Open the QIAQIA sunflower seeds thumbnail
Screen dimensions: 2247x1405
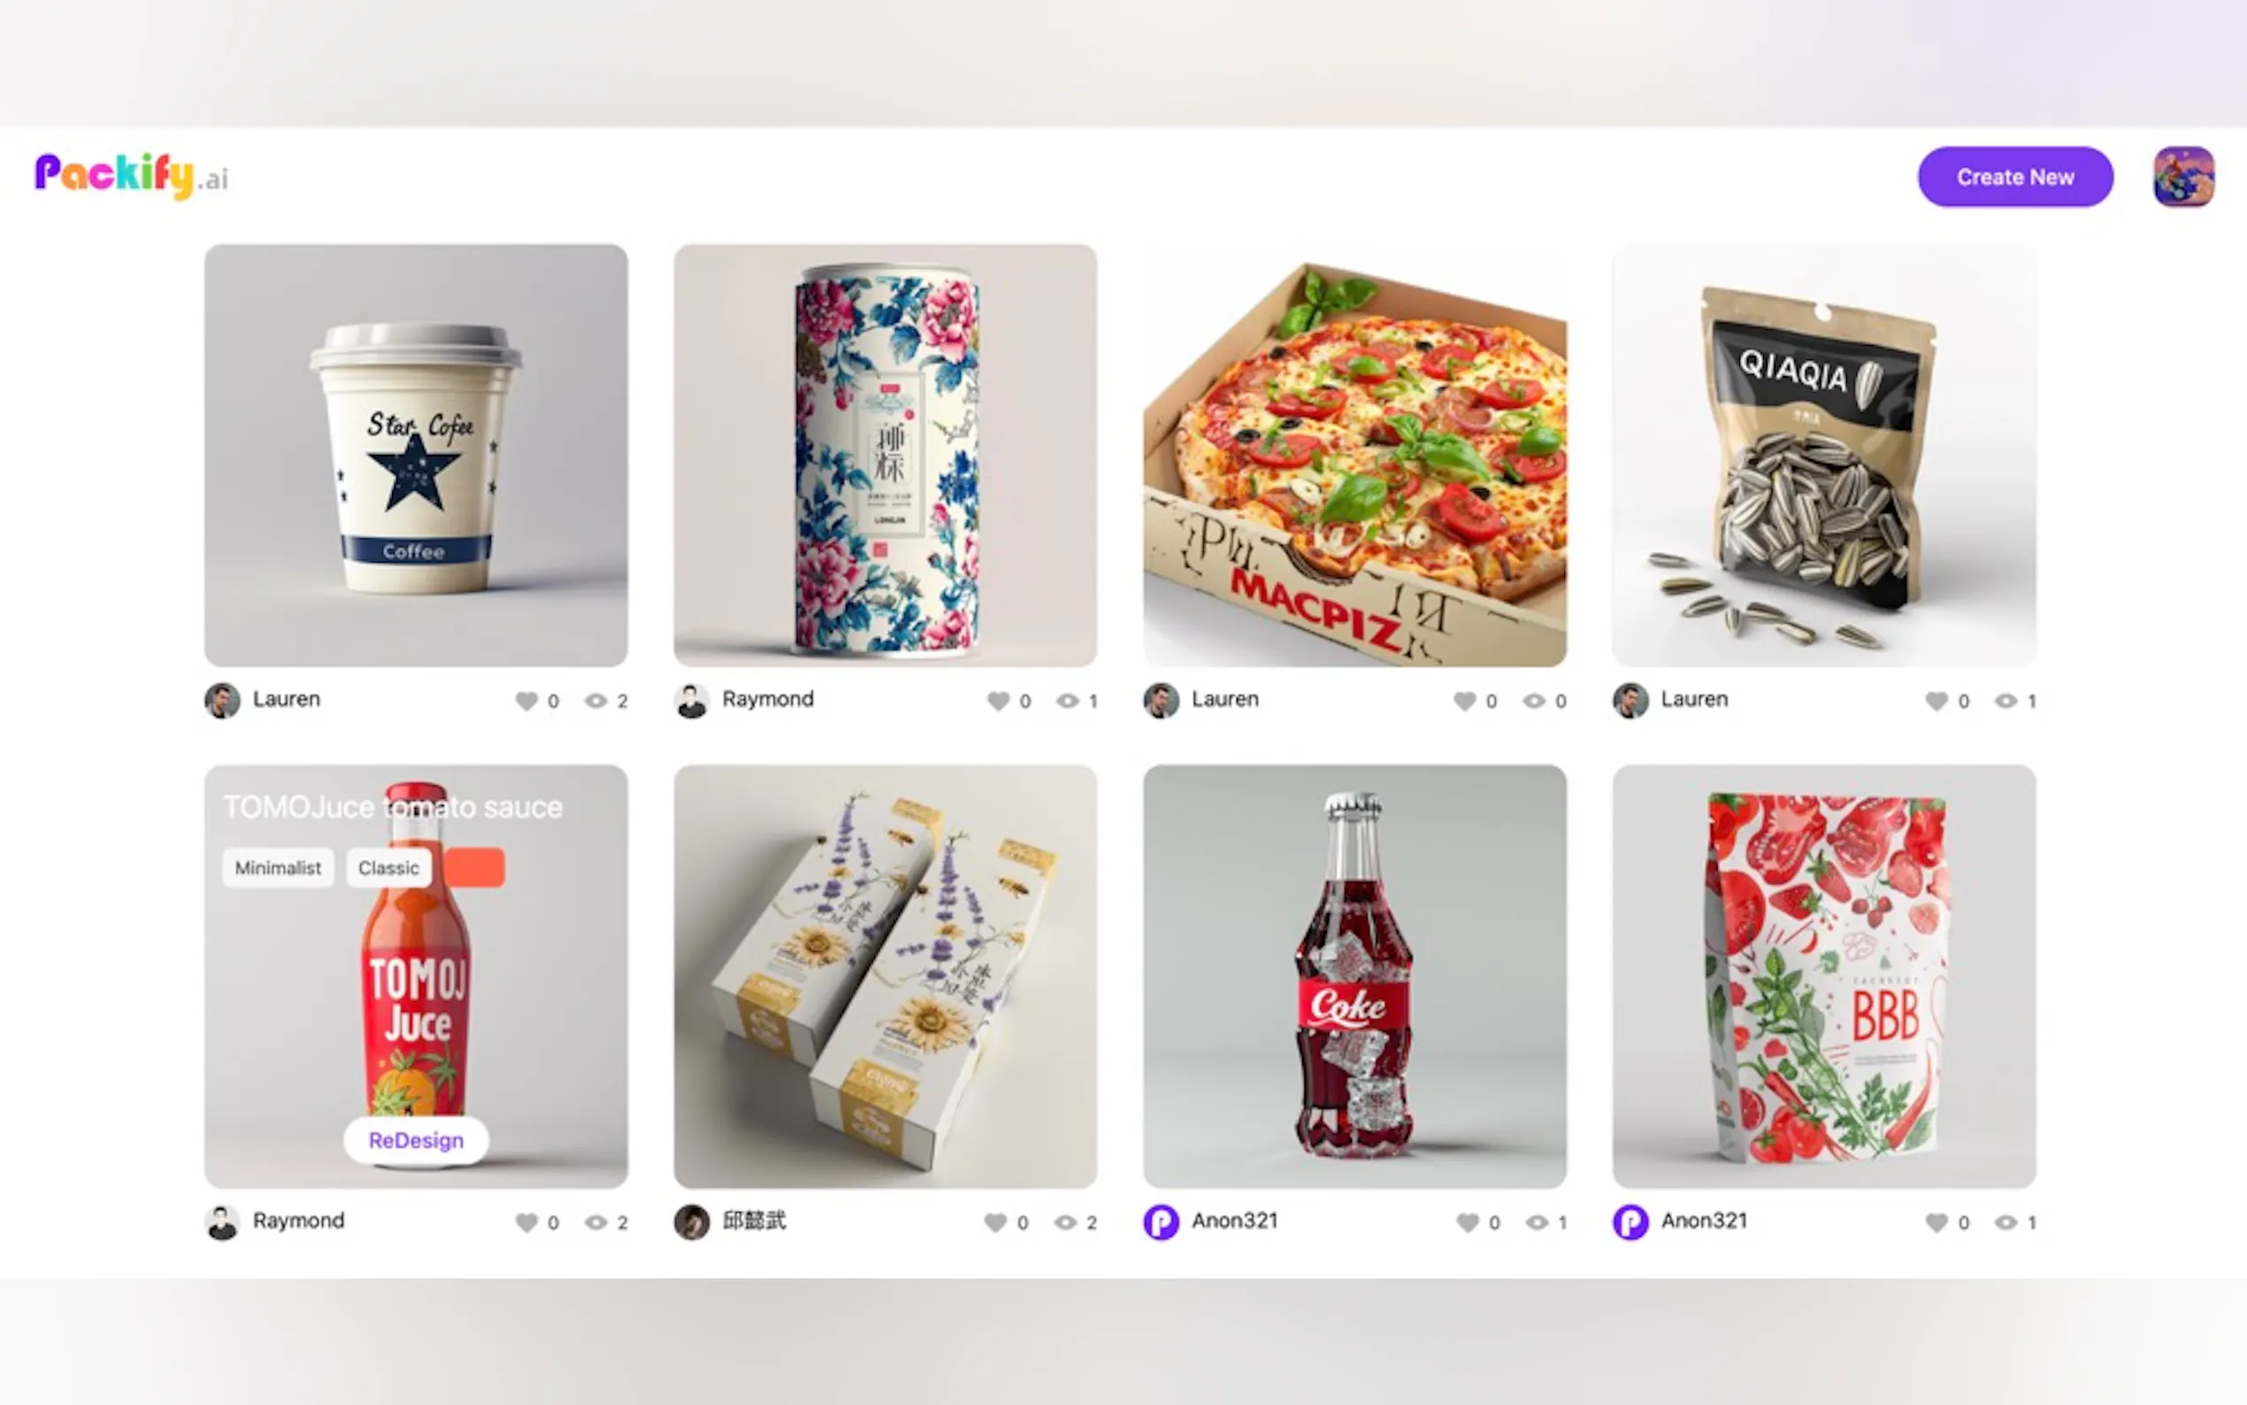click(x=1823, y=456)
